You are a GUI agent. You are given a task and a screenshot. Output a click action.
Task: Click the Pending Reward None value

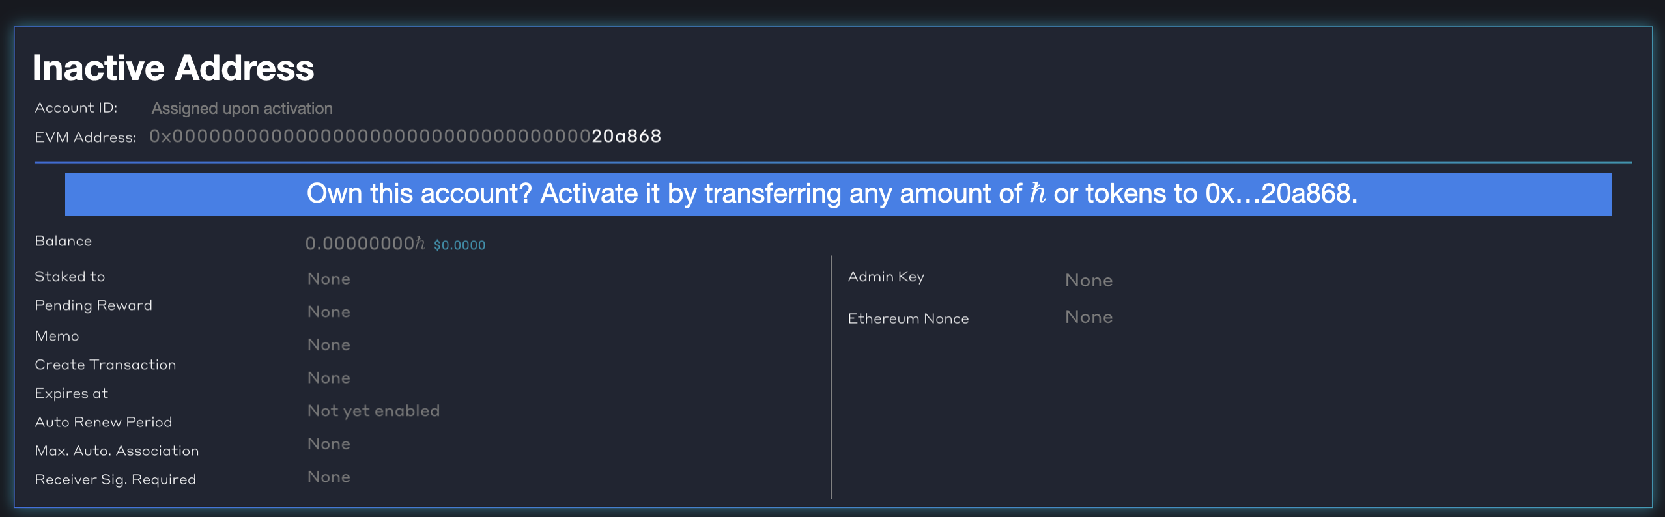328,311
